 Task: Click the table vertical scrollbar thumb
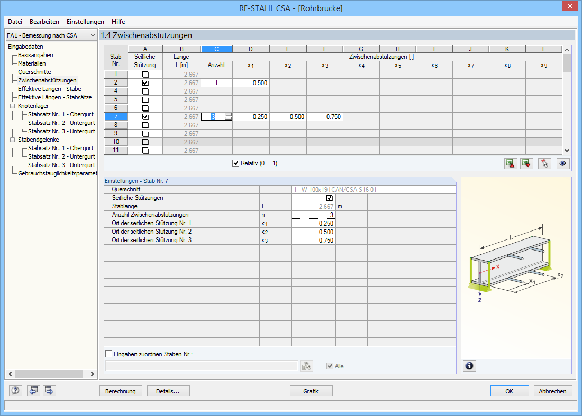click(567, 63)
